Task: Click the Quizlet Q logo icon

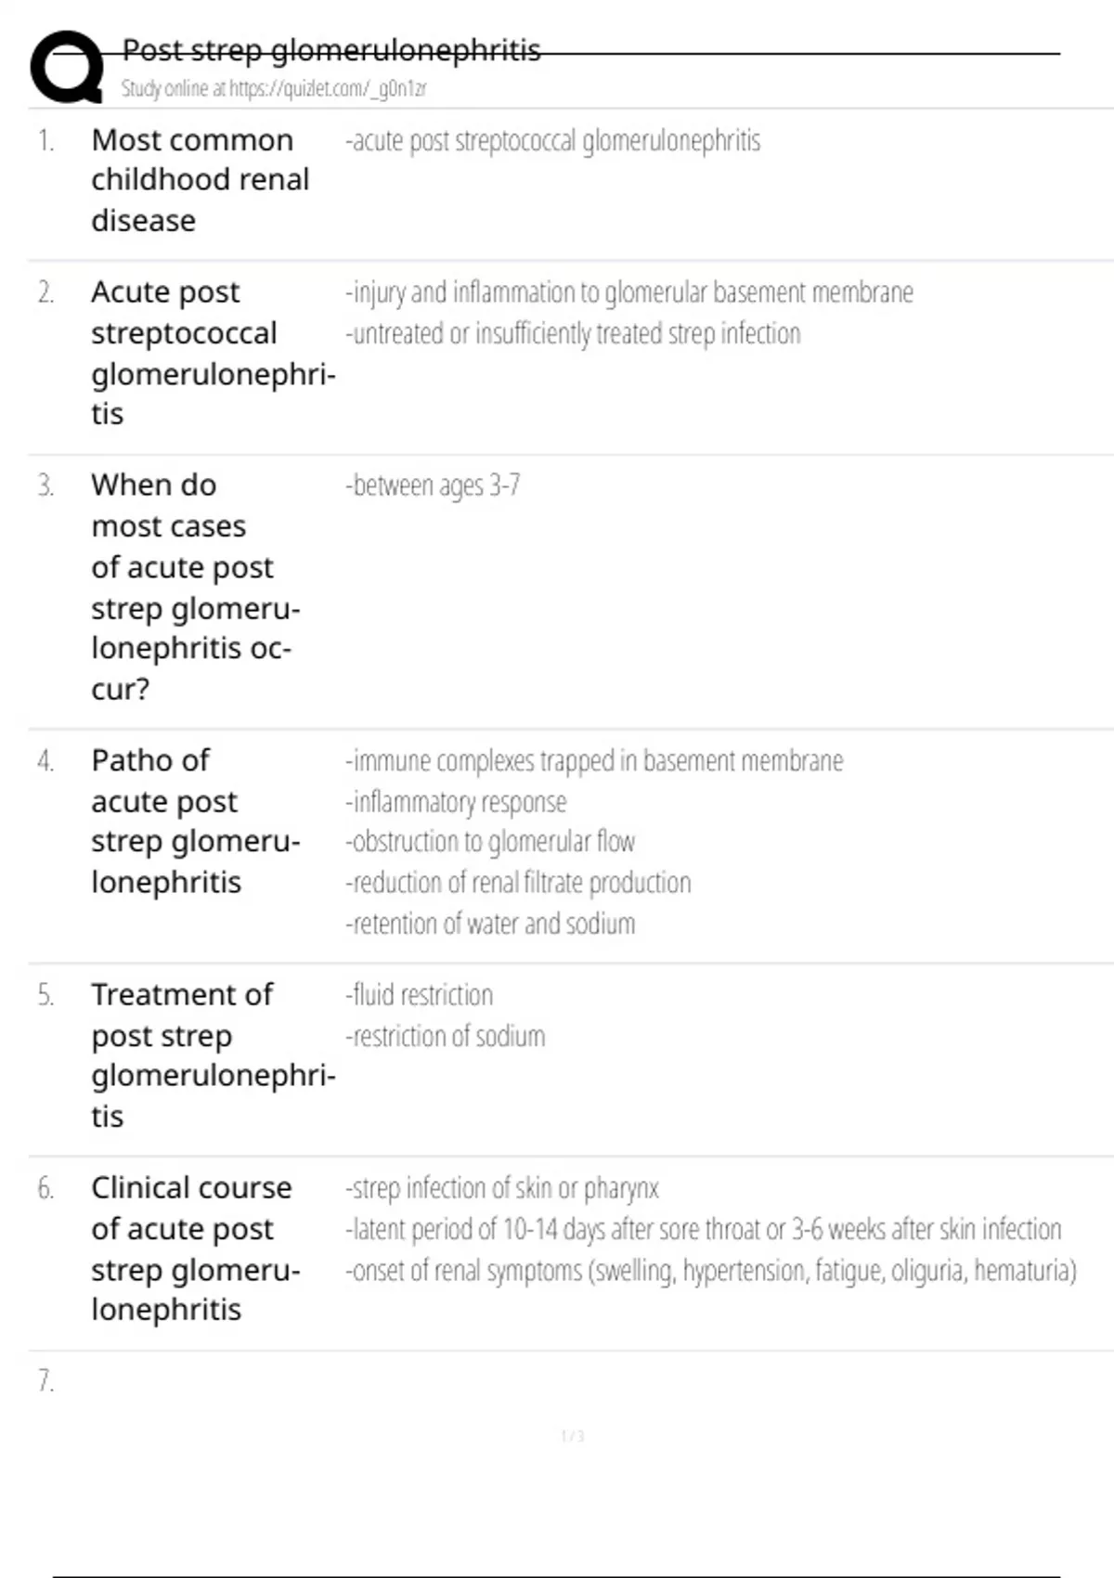Action: (x=67, y=67)
